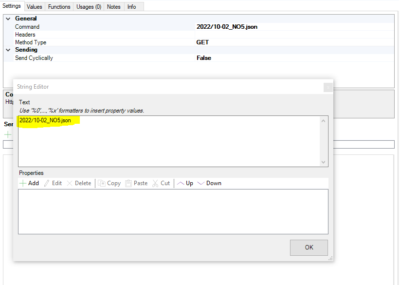This screenshot has height=285, width=400.
Task: Select the Method Type GET value
Action: 203,42
